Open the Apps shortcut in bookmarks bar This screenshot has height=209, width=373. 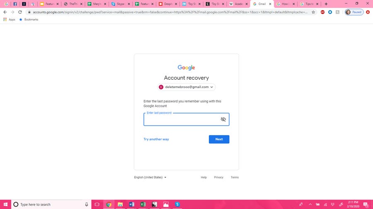pos(9,19)
